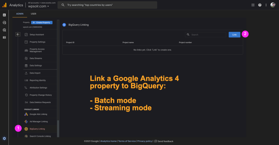Open Data Deletion Requests
279x145 pixels.
tap(40, 102)
